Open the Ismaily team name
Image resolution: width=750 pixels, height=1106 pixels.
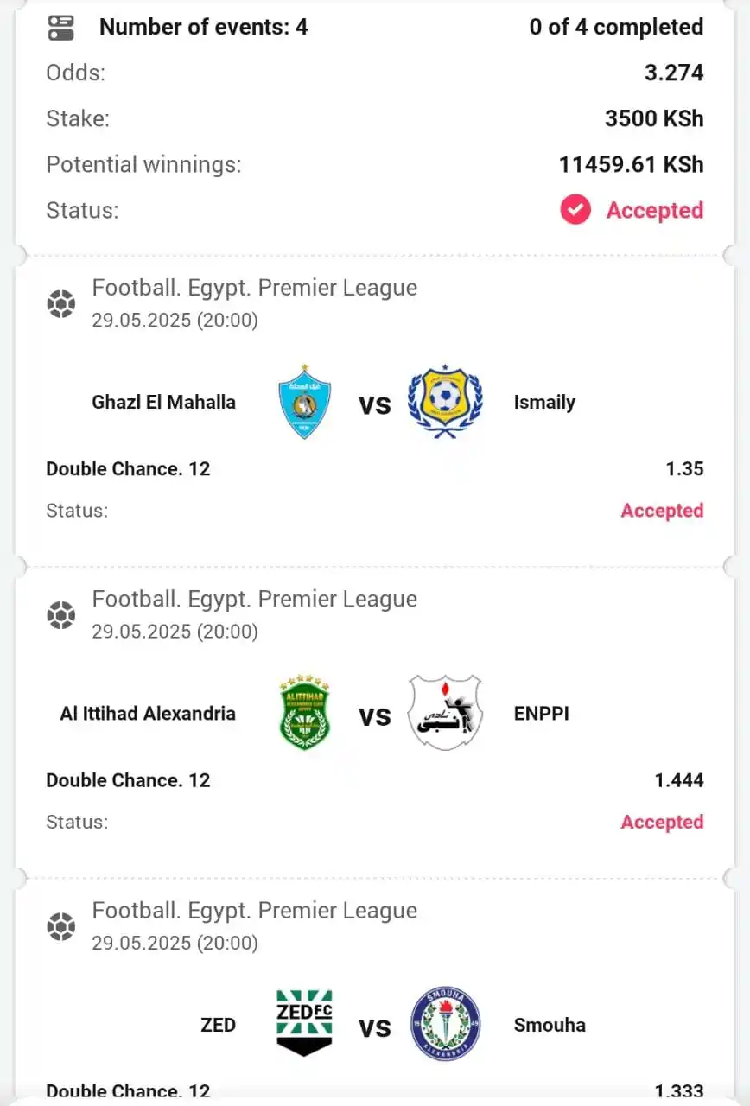pos(544,402)
